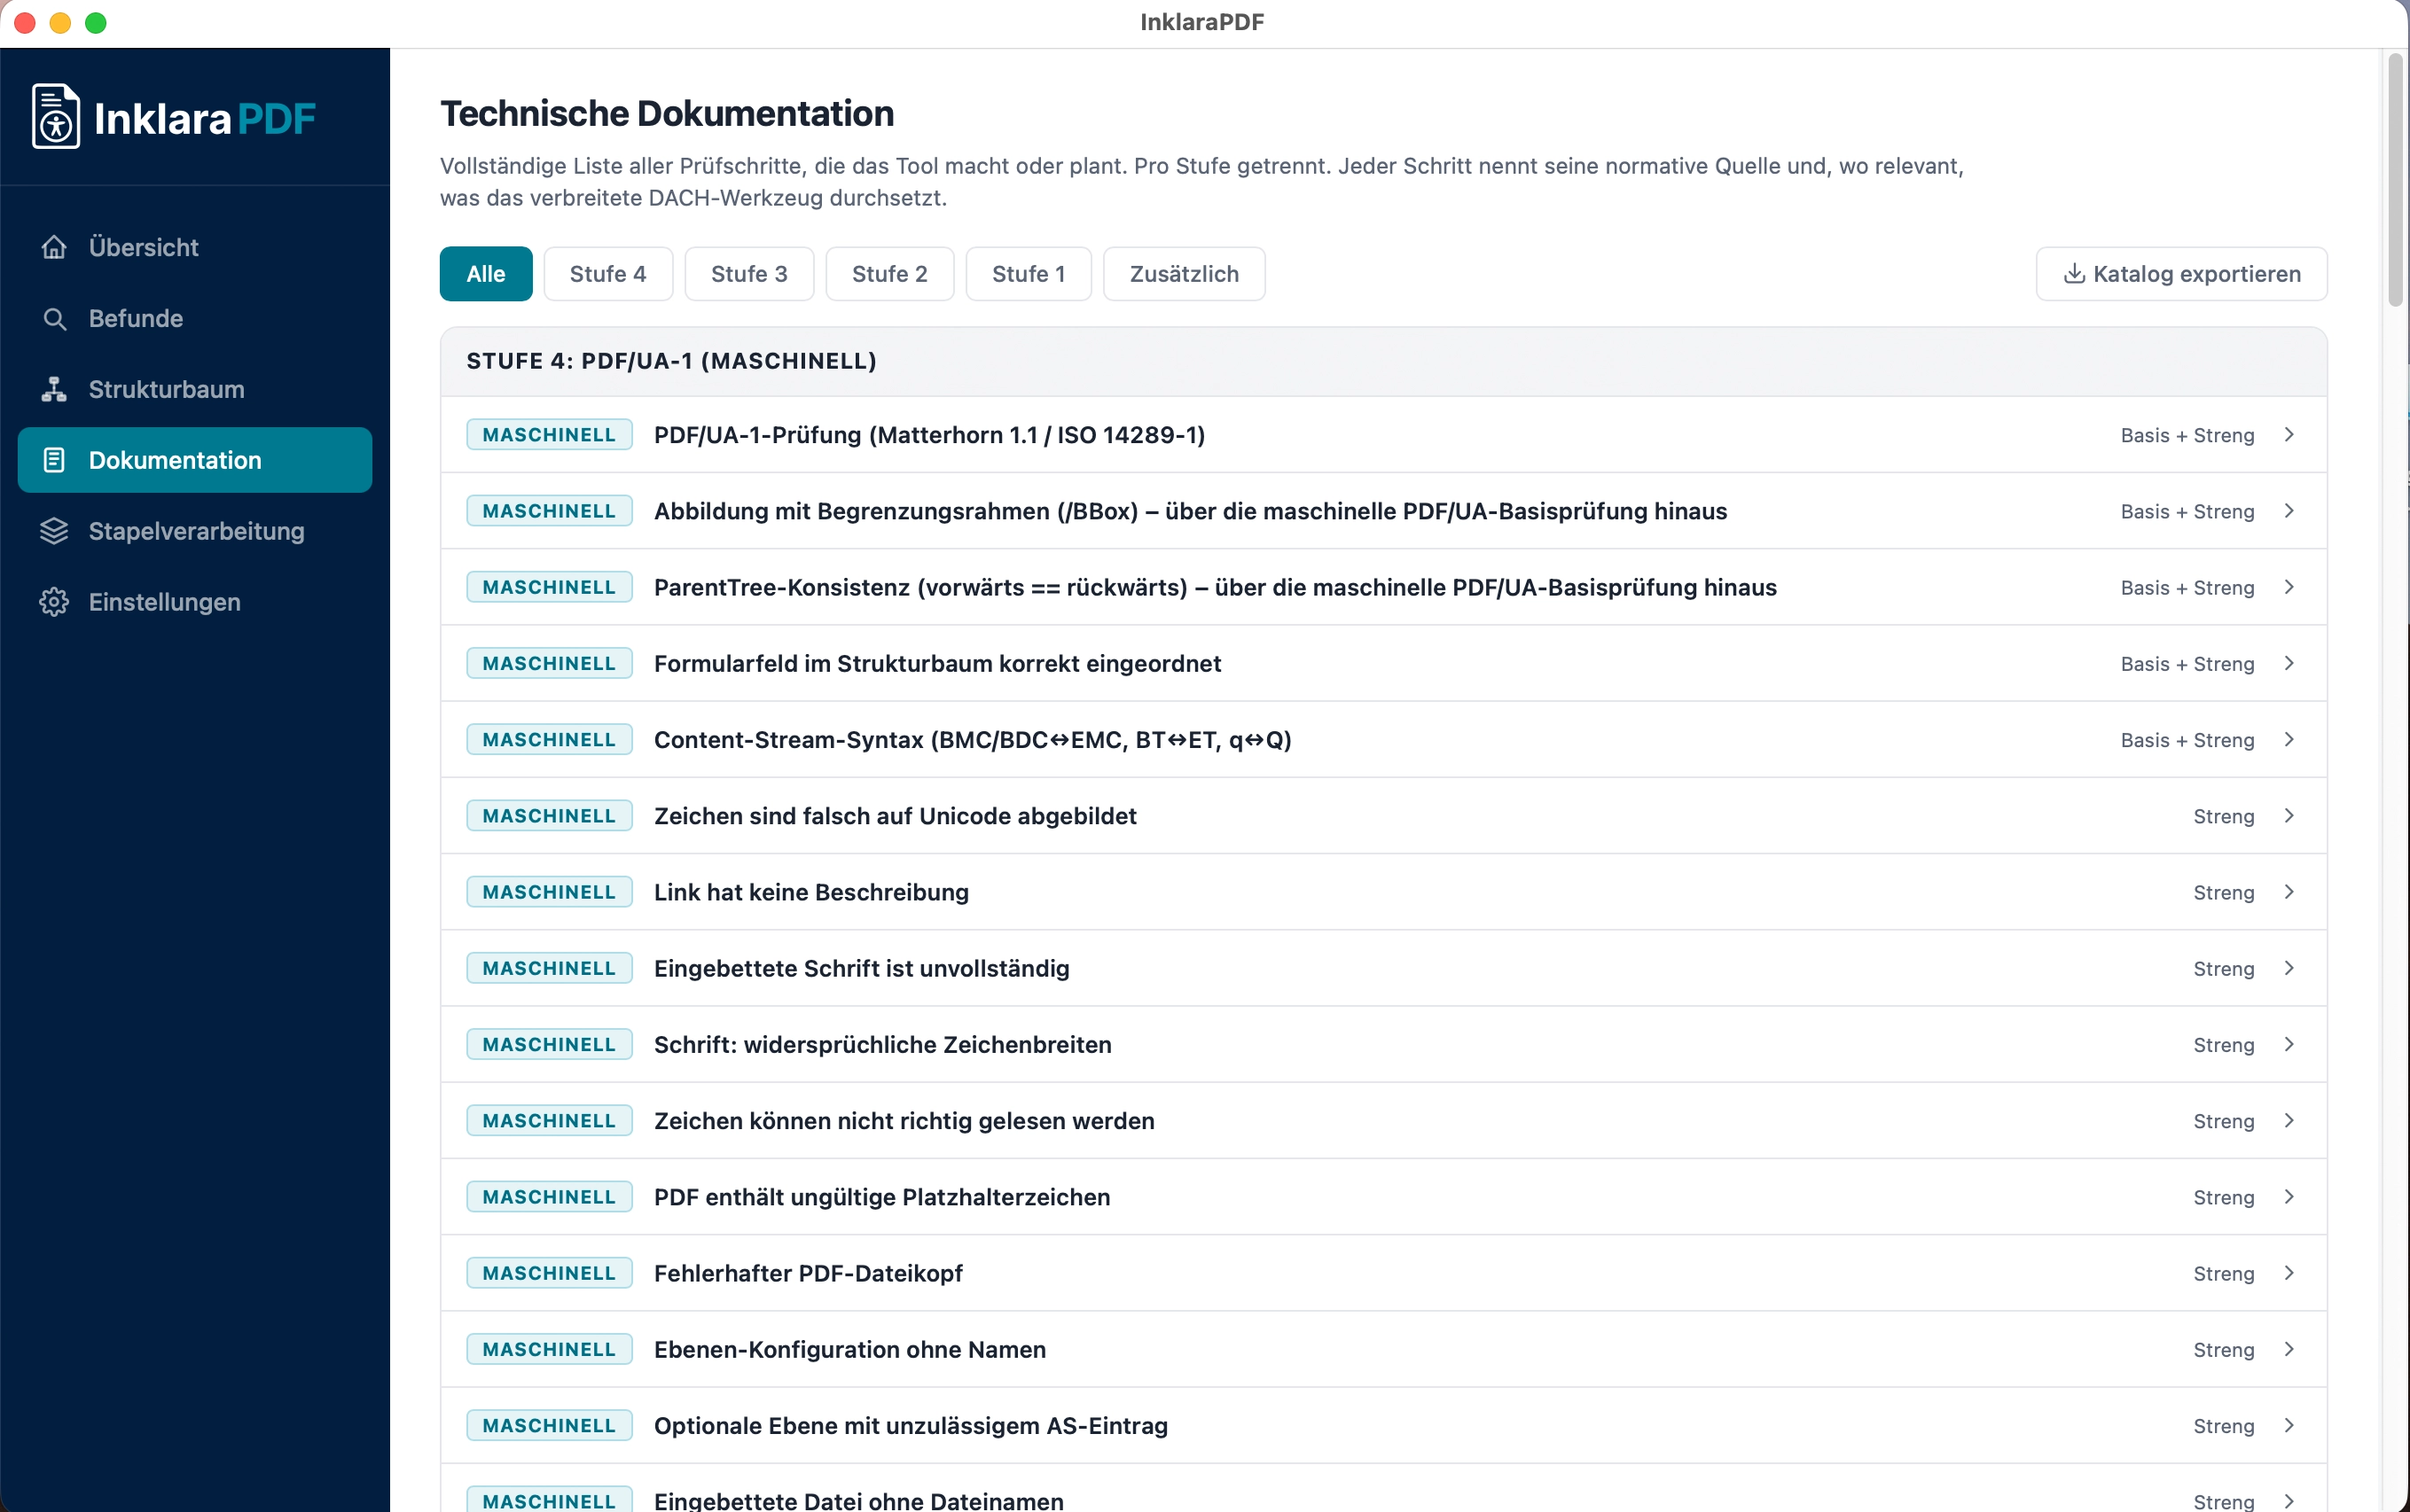Click the vertical scrollbar thumb
The height and width of the screenshot is (1512, 2410).
pos(2395,180)
